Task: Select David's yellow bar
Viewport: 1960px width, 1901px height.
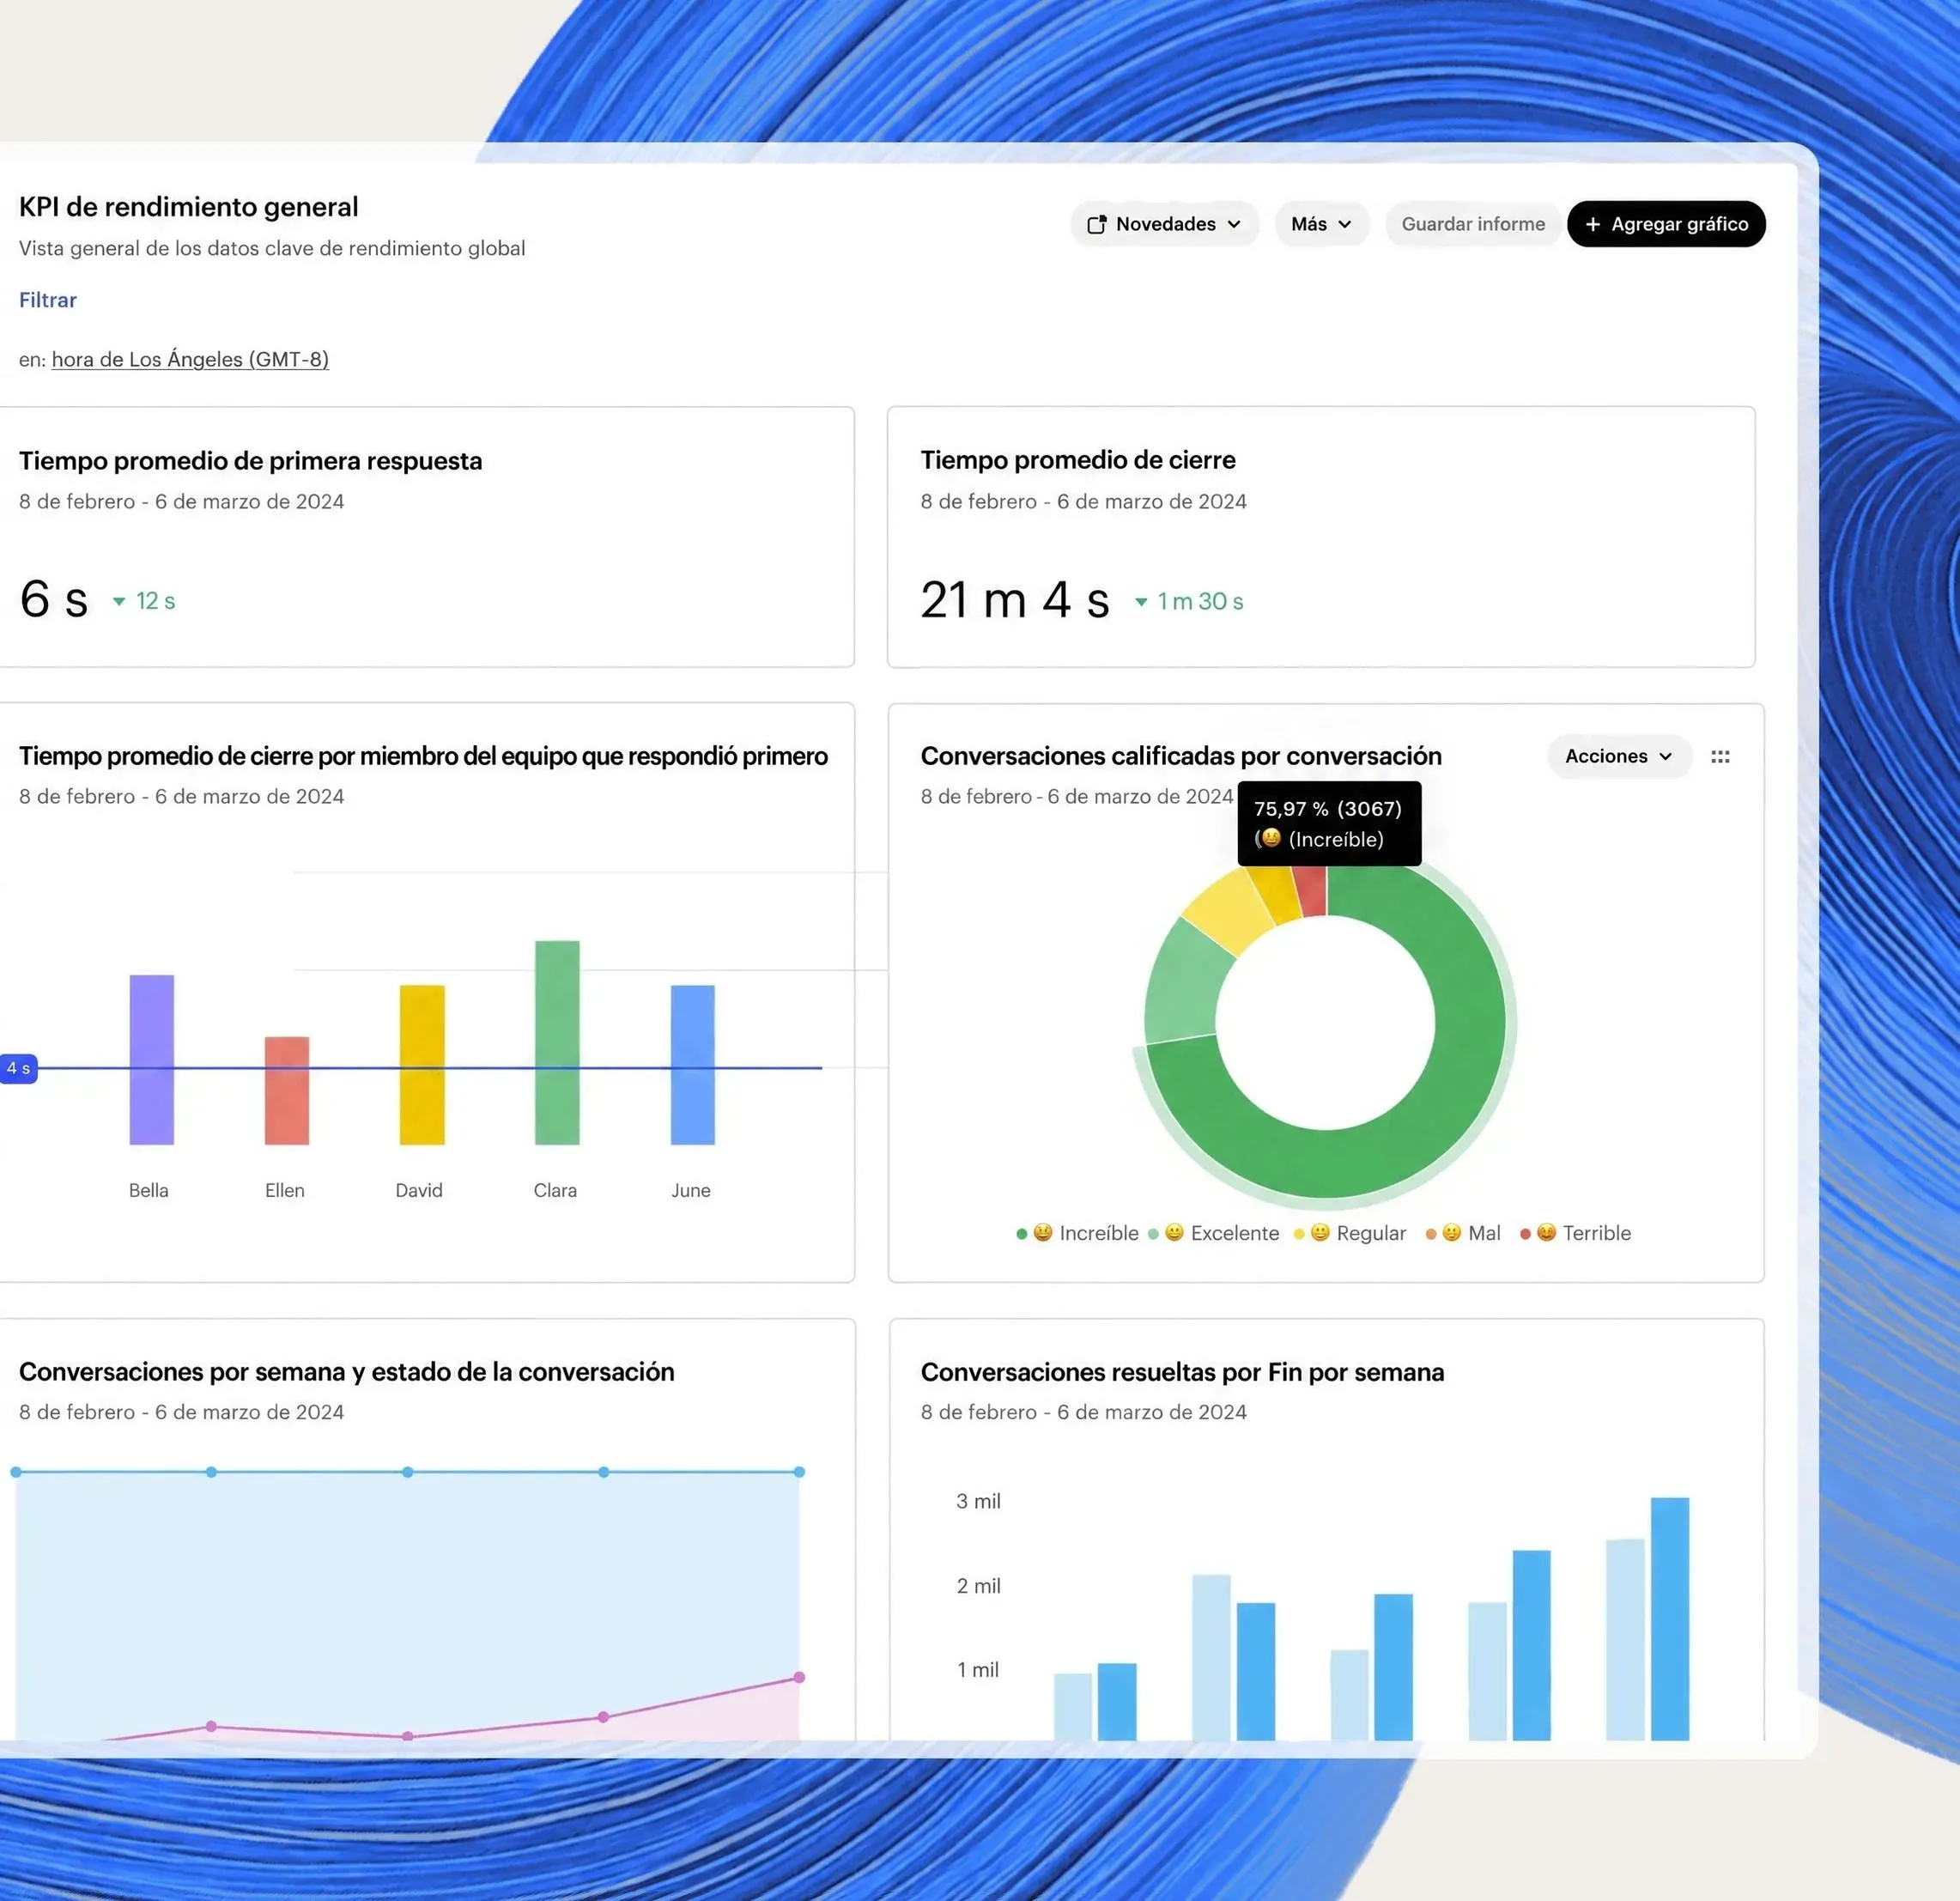Action: click(x=422, y=1064)
